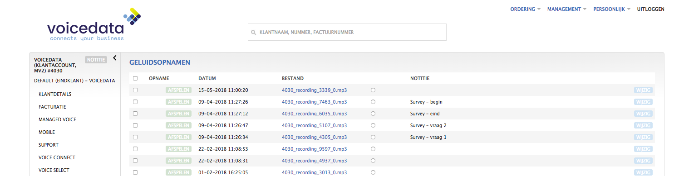
Task: Open Support in the sidebar
Action: [x=49, y=145]
